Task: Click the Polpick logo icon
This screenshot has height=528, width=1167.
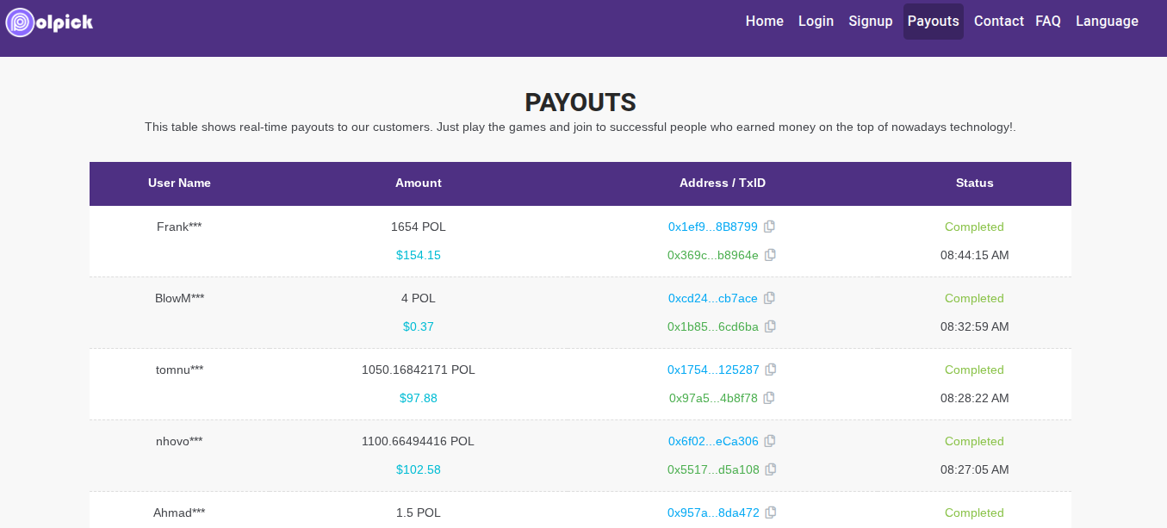Action: point(20,22)
